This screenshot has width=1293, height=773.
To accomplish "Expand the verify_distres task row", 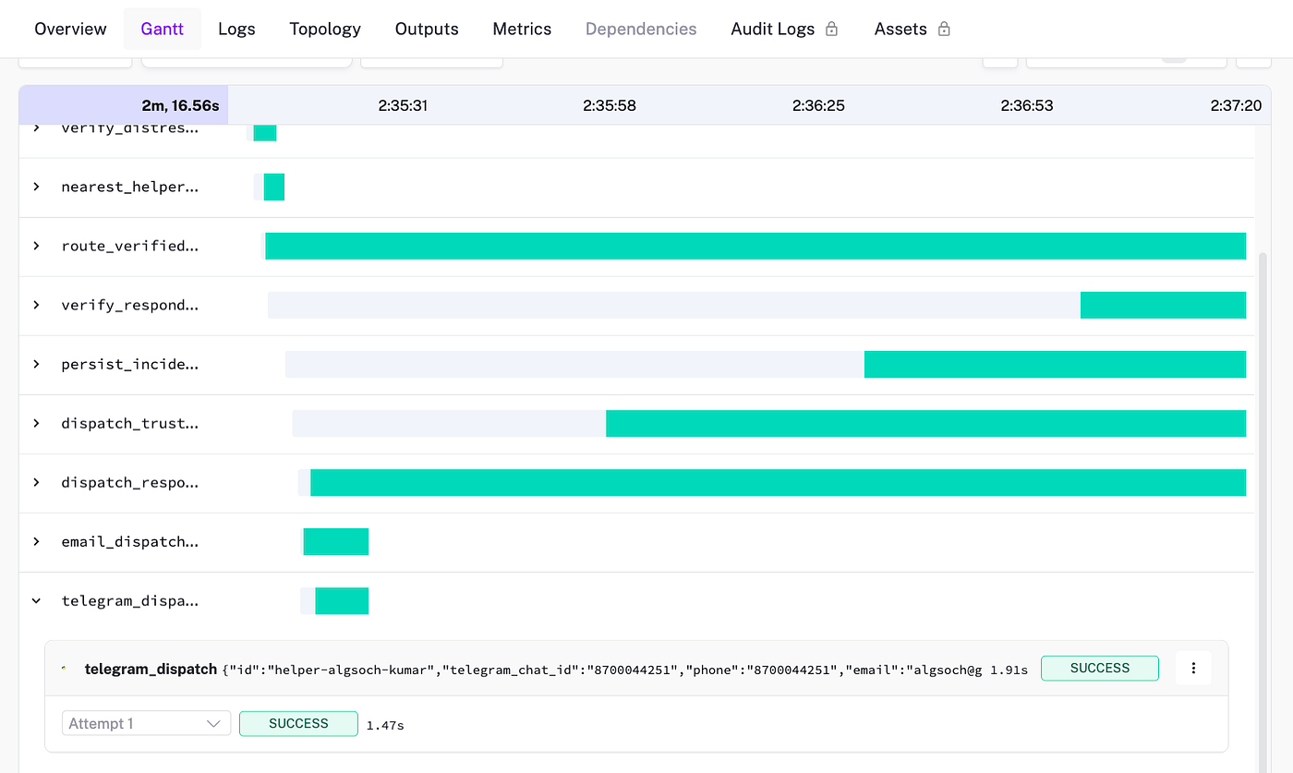I will [37, 128].
